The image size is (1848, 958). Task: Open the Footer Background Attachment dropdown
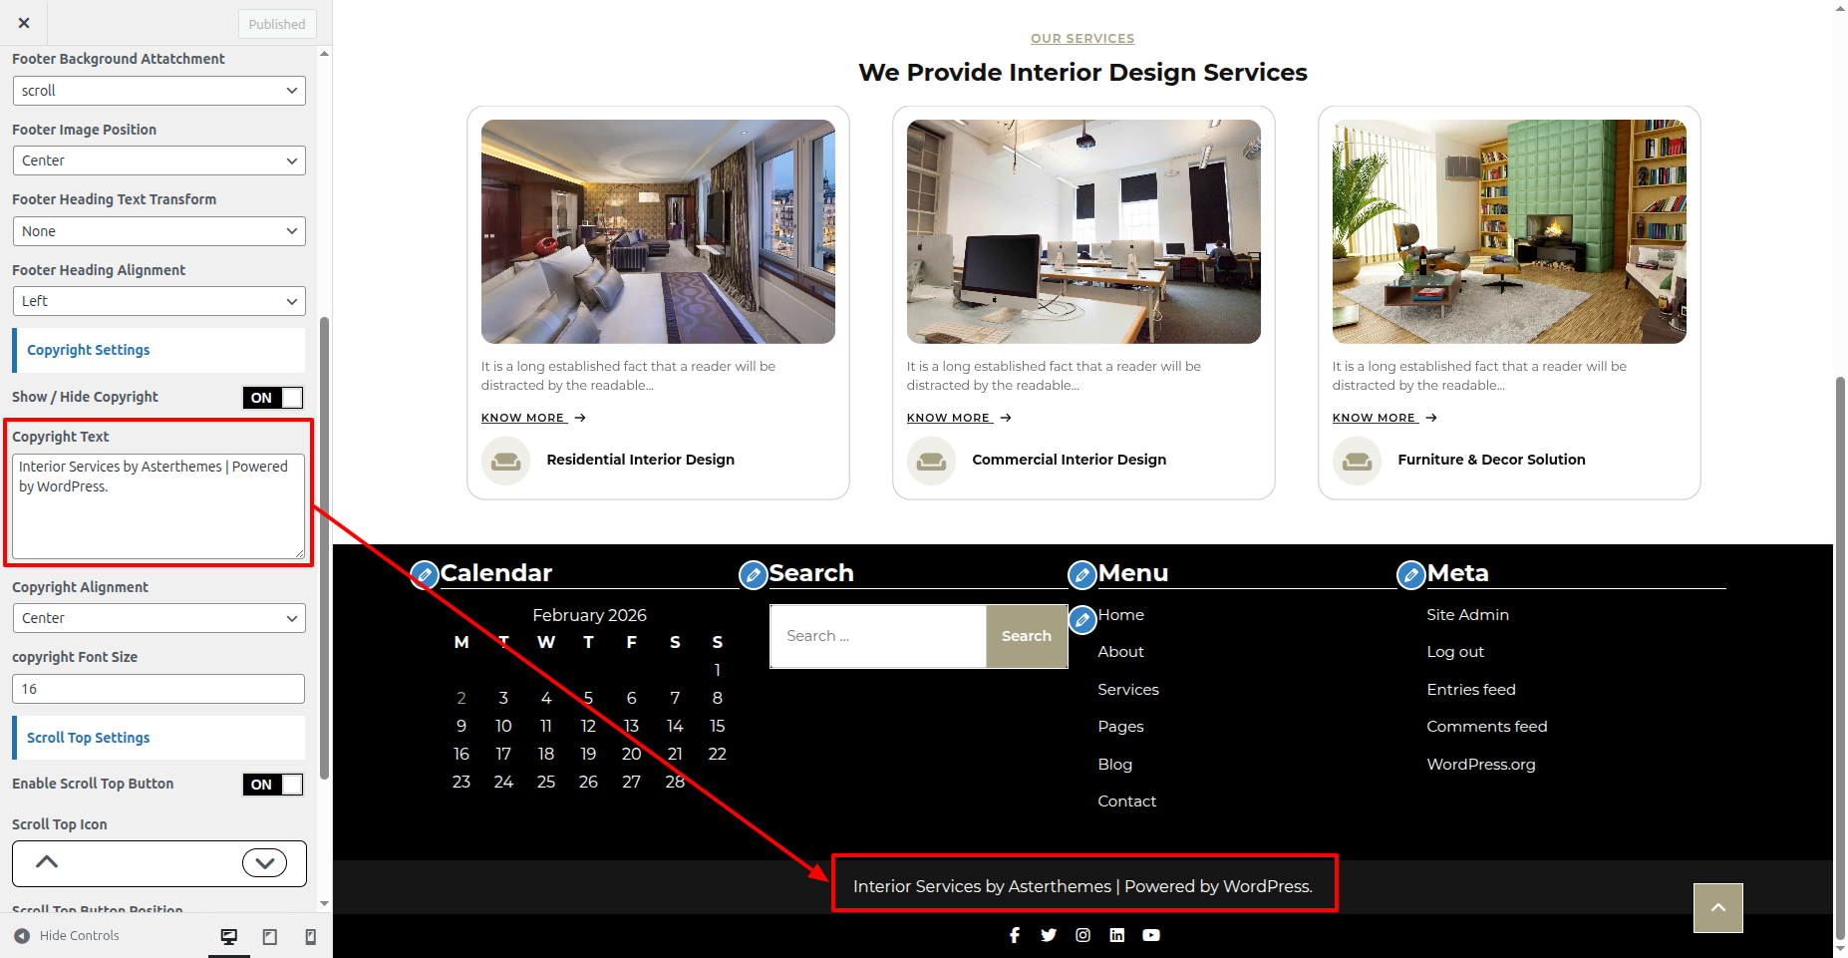(158, 91)
